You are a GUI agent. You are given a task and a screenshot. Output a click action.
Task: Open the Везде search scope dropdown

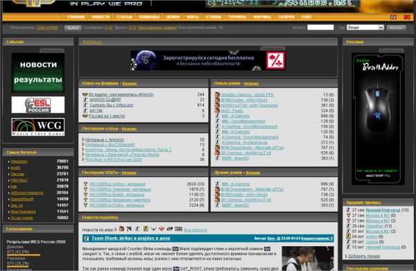click(x=365, y=27)
